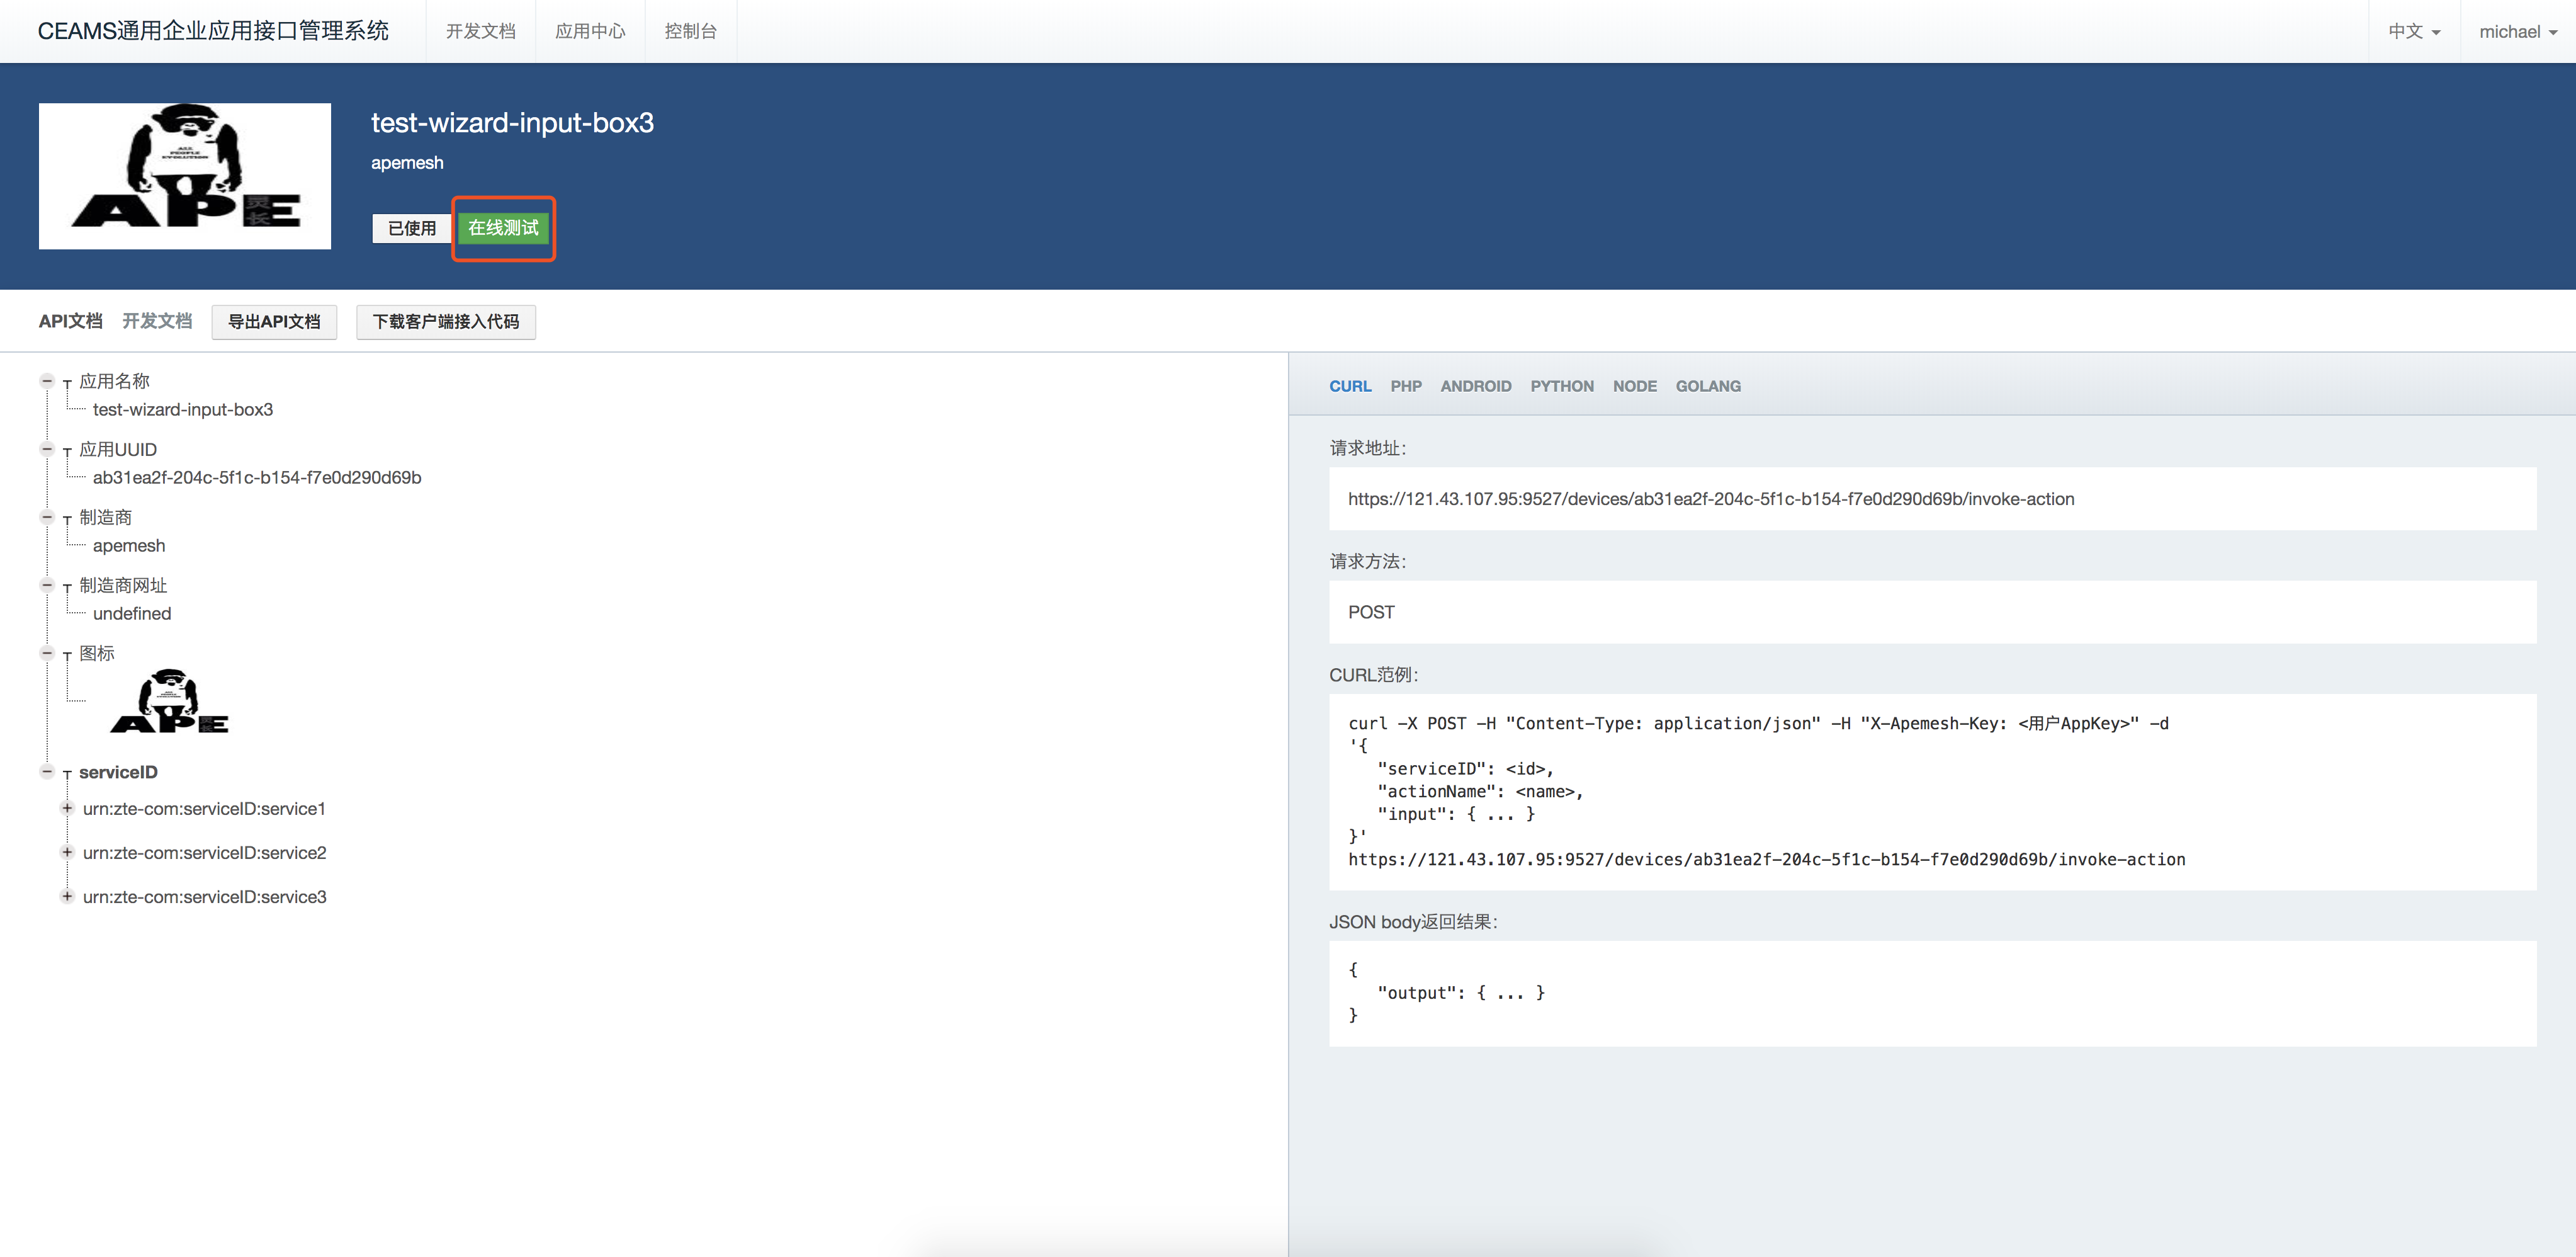Image resolution: width=2576 pixels, height=1257 pixels.
Task: Click the CURL tab in API panel
Action: (x=1347, y=386)
